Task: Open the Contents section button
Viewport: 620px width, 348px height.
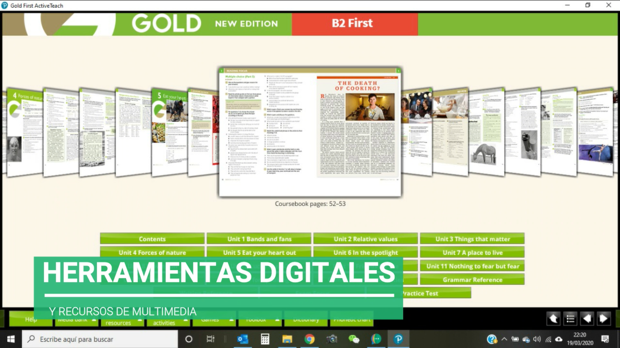Action: [153, 239]
